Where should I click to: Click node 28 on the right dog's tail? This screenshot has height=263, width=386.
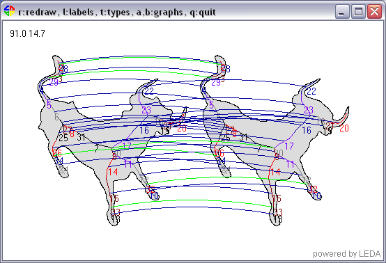[x=226, y=69]
